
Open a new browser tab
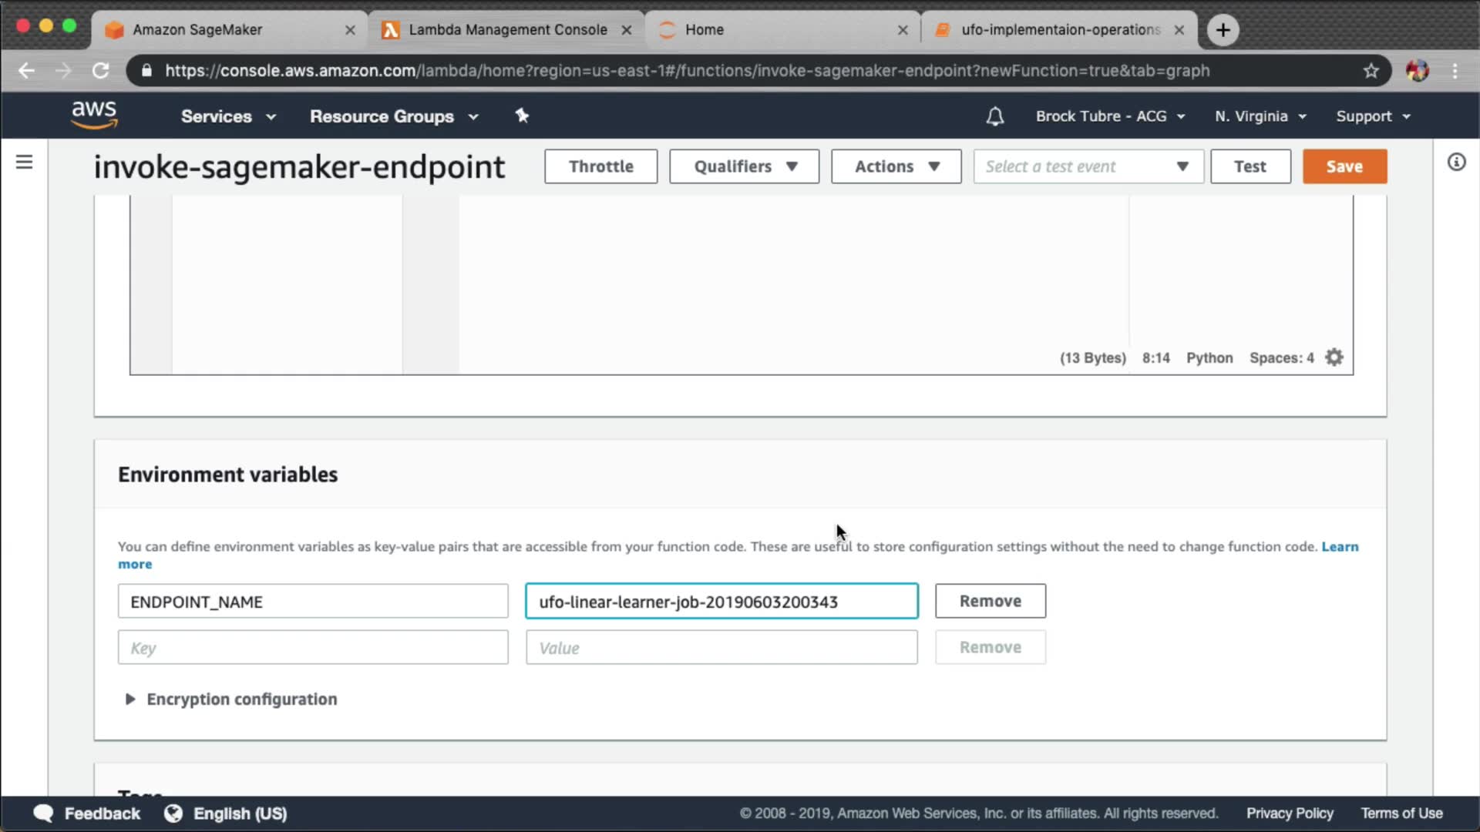click(x=1223, y=30)
